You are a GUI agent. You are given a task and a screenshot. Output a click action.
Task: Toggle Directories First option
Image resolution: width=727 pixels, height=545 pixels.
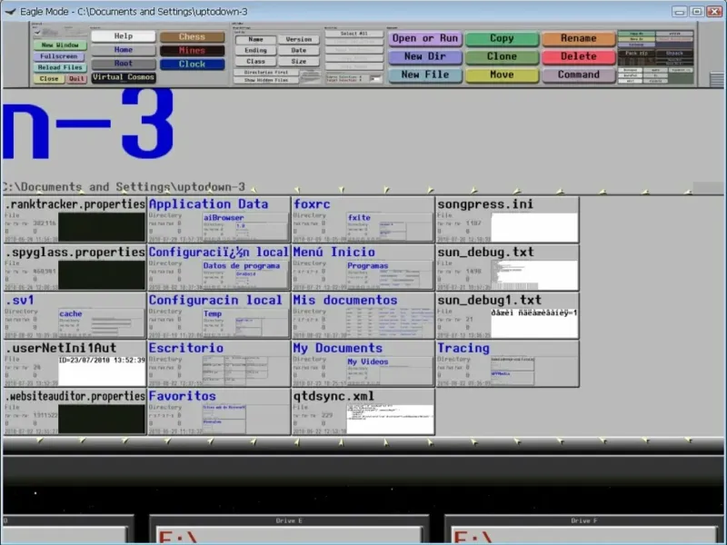(x=266, y=73)
